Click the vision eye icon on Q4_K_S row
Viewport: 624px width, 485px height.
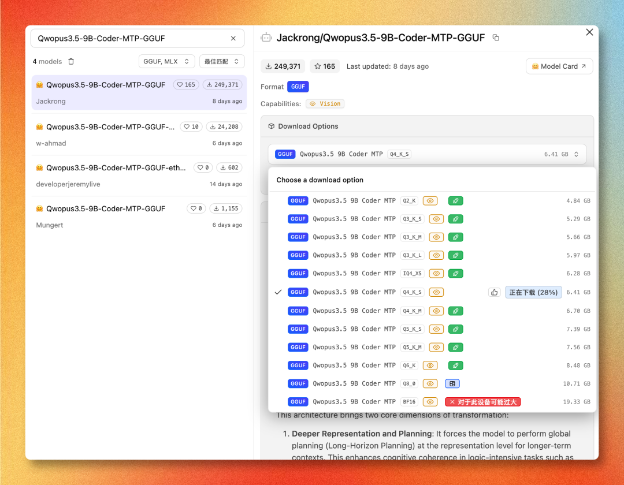pos(437,292)
